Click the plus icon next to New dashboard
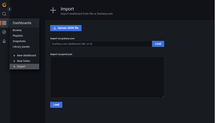The image size is (215, 123). tap(14, 56)
